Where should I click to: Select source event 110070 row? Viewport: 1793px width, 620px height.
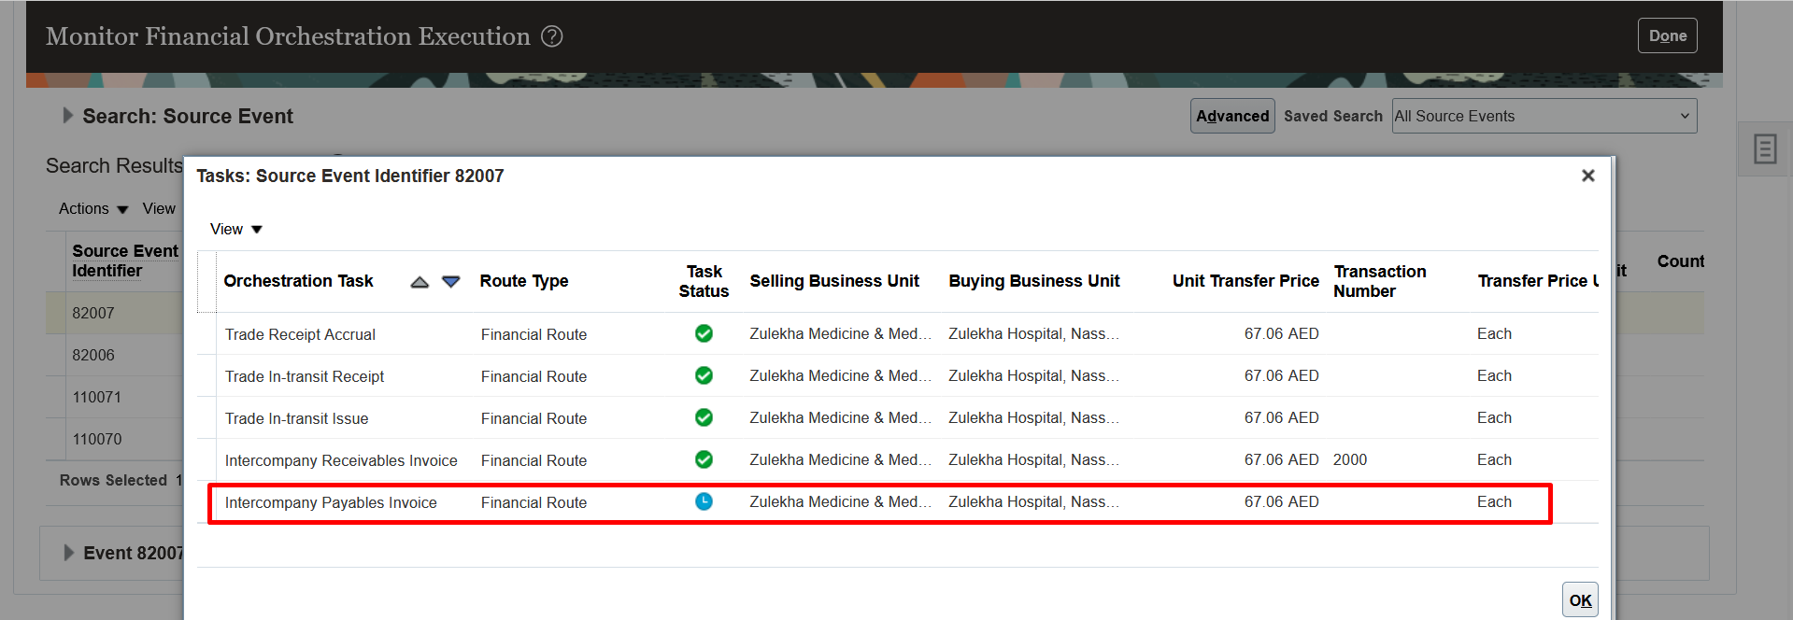pos(115,440)
